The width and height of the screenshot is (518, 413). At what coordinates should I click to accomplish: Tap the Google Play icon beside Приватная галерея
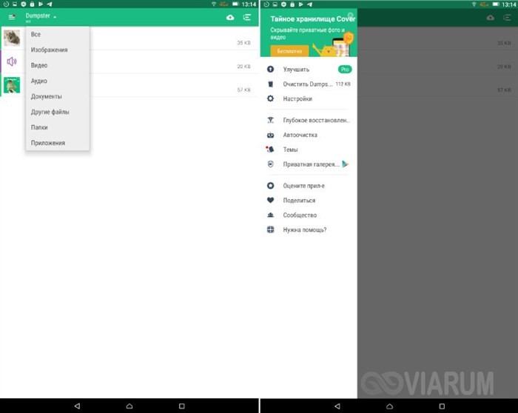346,164
